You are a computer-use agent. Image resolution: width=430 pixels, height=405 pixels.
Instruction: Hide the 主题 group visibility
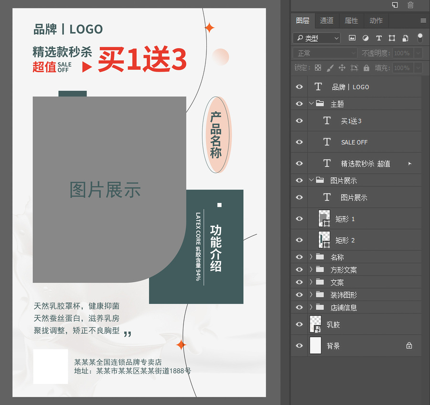tap(299, 104)
